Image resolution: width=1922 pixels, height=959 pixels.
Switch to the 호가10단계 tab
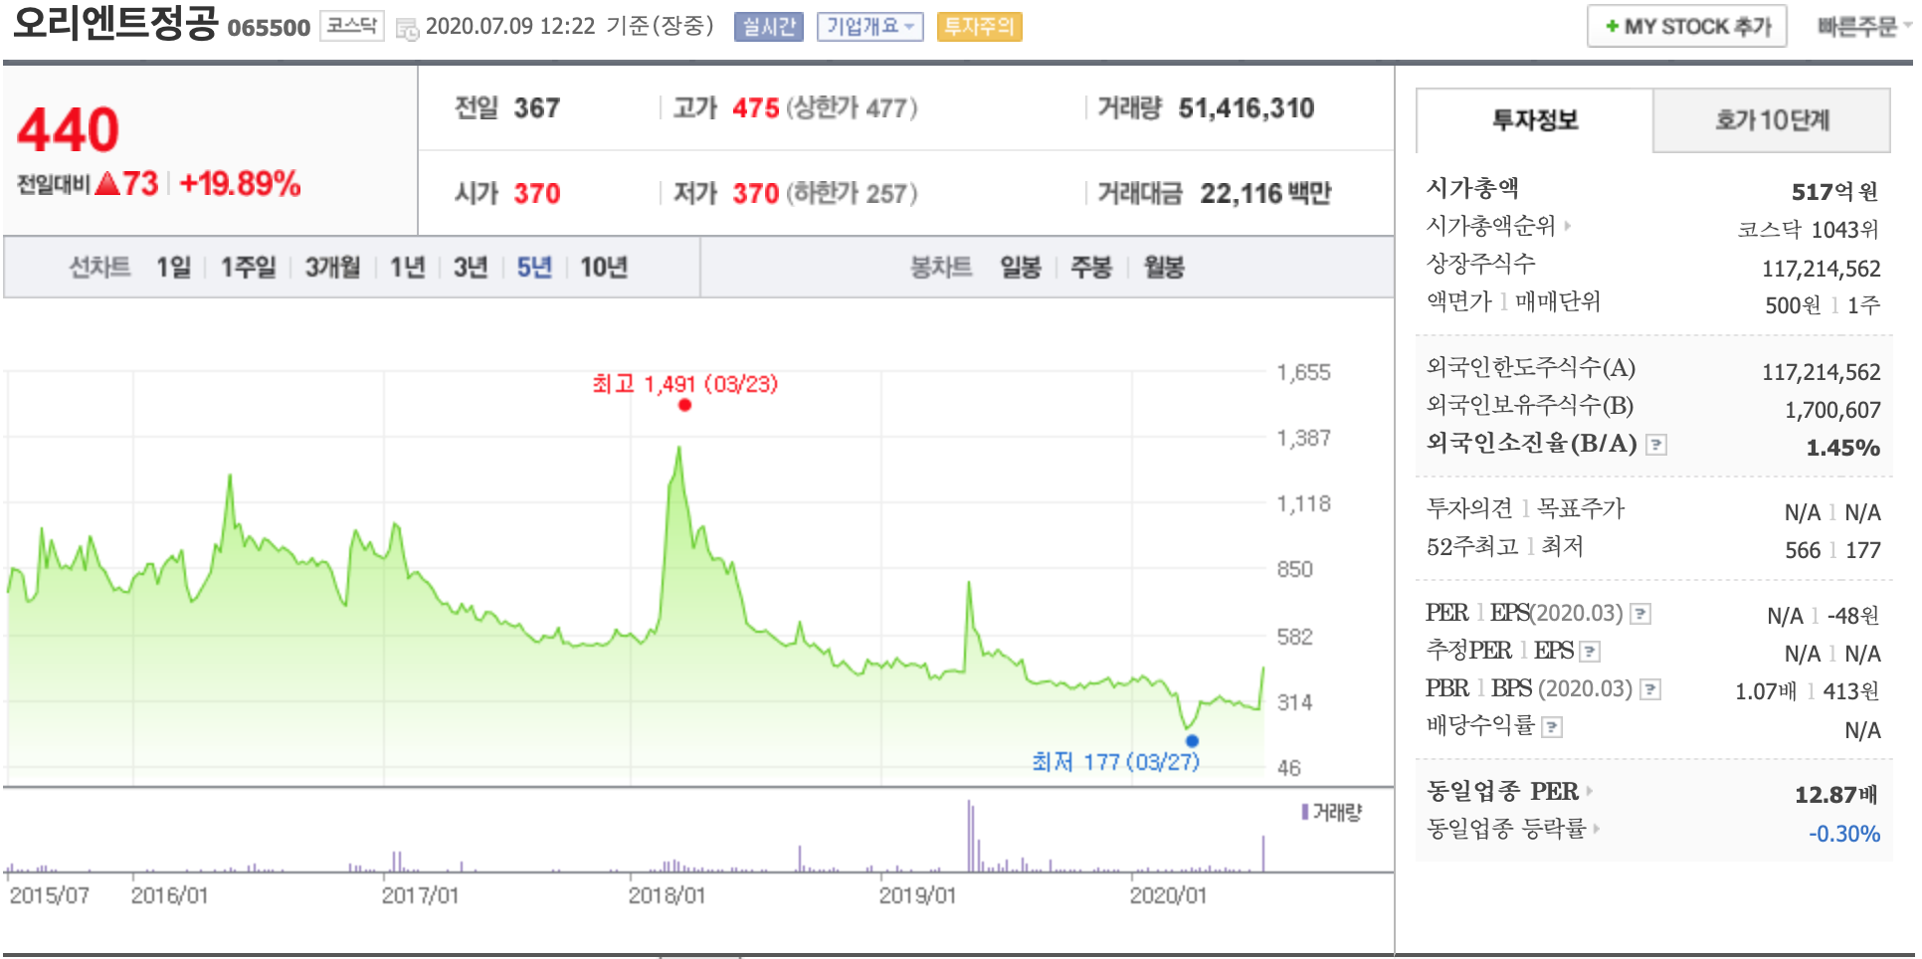1772,120
